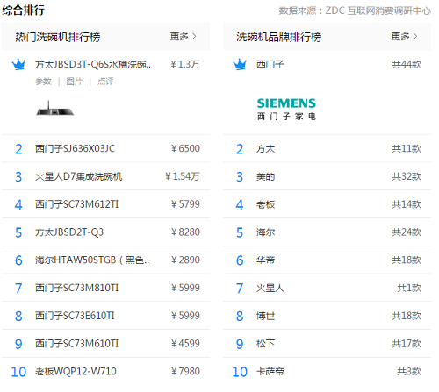Click the crown icon beside 西门子 brand
This screenshot has width=439, height=392.
[240, 64]
